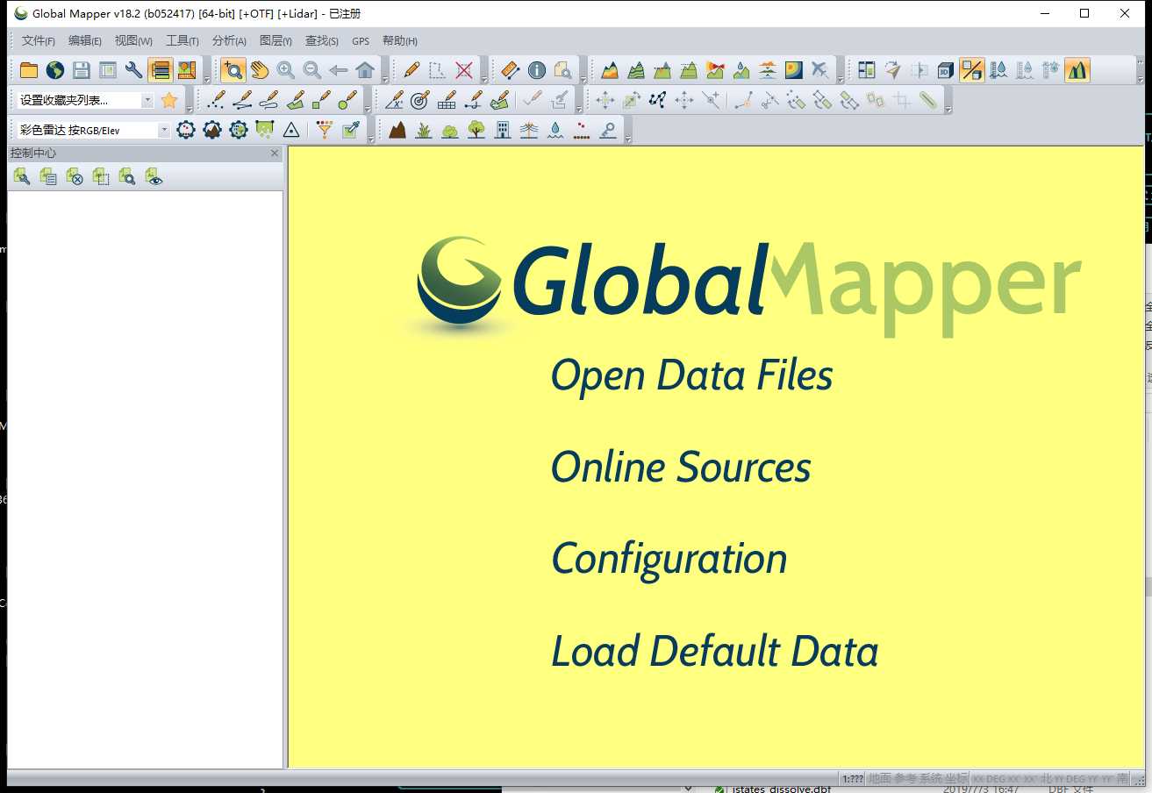The image size is (1152, 793).
Task: Select the powerline classification icon
Action: coord(529,130)
